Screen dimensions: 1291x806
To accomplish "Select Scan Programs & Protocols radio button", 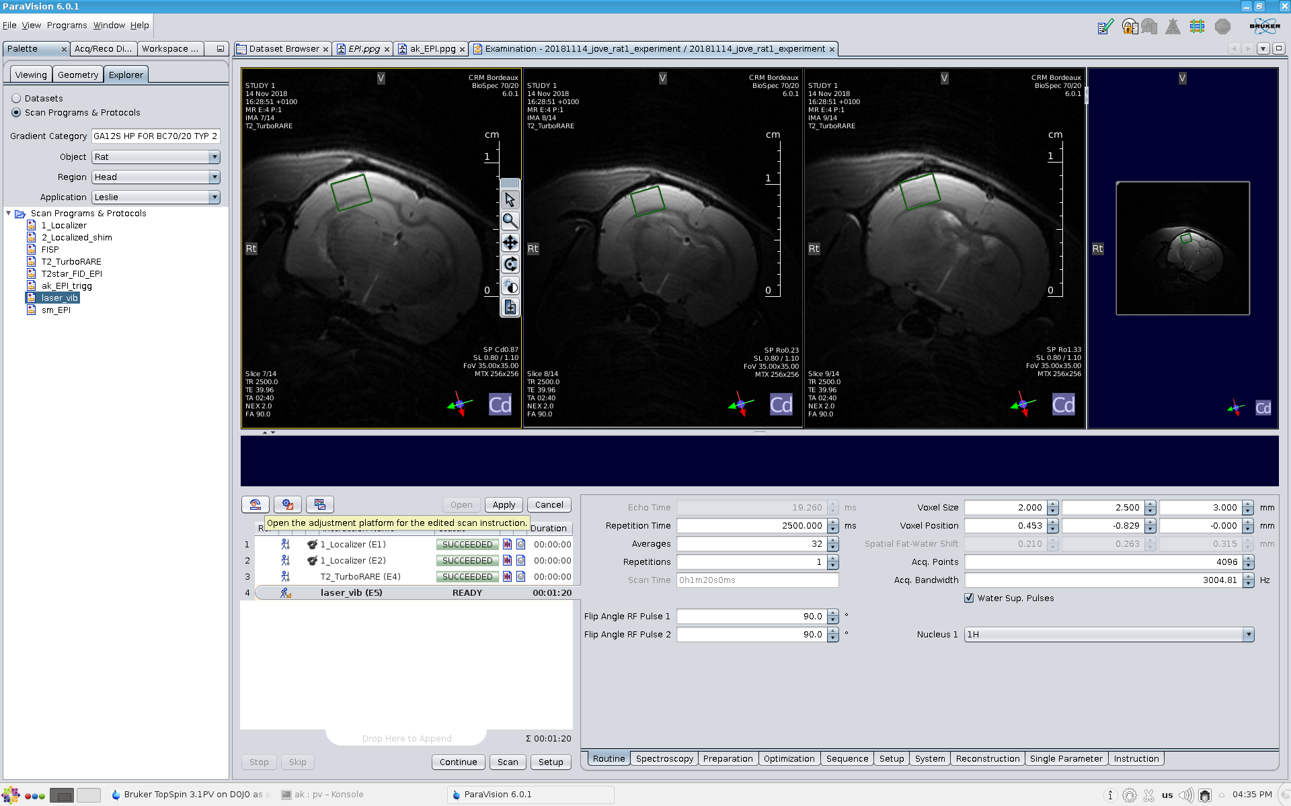I will click(16, 113).
